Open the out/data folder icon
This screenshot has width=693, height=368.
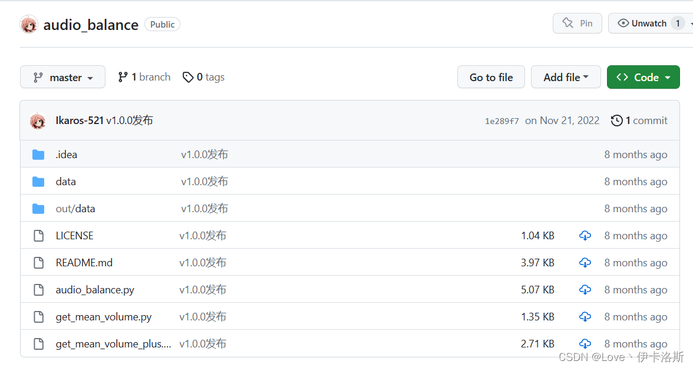pos(38,209)
